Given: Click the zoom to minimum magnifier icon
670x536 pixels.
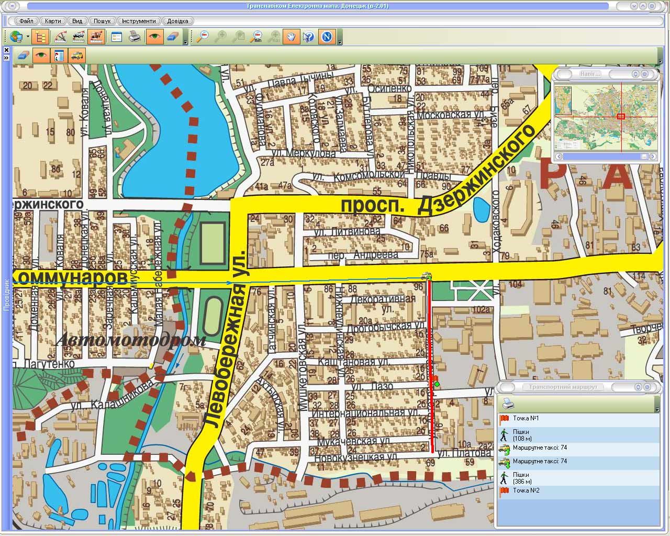Looking at the screenshot, I should [256, 37].
